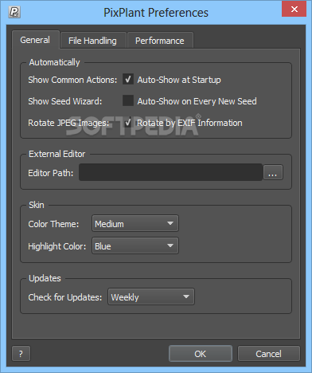
Task: Confirm preferences with OK button
Action: click(x=201, y=354)
